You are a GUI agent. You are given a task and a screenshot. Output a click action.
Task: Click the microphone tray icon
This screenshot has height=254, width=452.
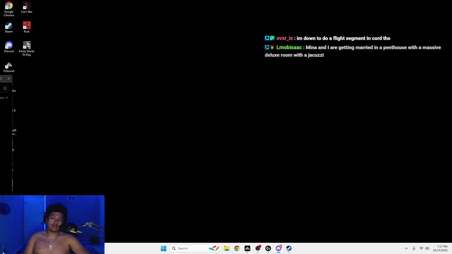coord(414,248)
